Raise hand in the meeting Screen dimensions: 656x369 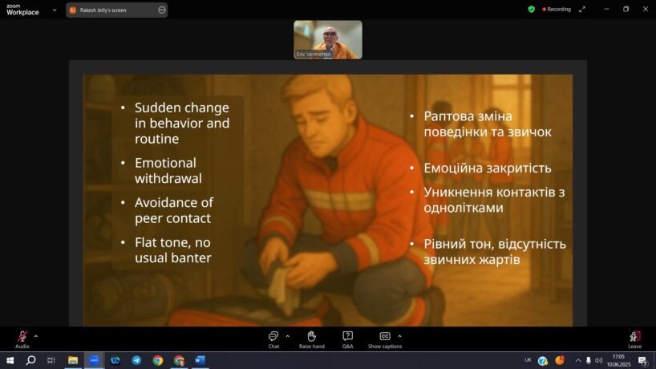[x=311, y=338]
